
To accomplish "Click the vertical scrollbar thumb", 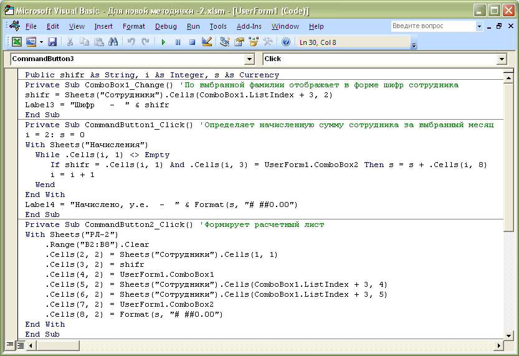I will coord(508,157).
